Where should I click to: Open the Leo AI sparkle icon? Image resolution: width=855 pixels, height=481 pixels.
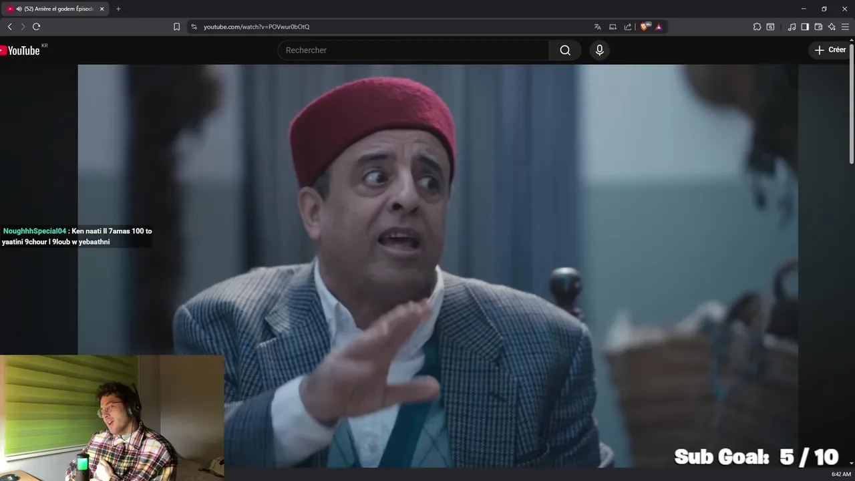(832, 27)
